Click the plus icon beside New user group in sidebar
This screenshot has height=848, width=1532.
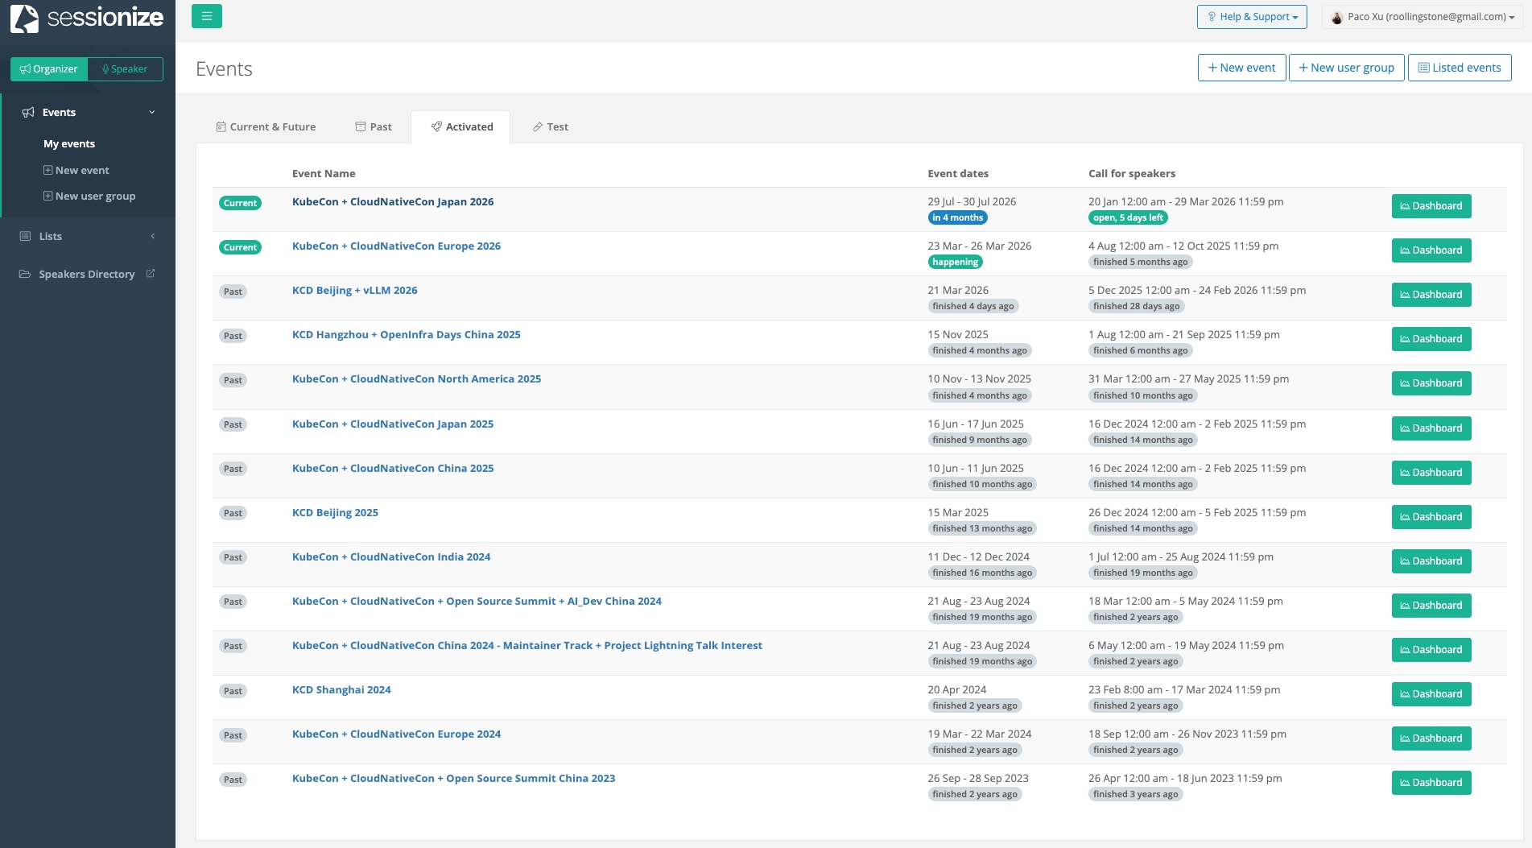coord(48,196)
